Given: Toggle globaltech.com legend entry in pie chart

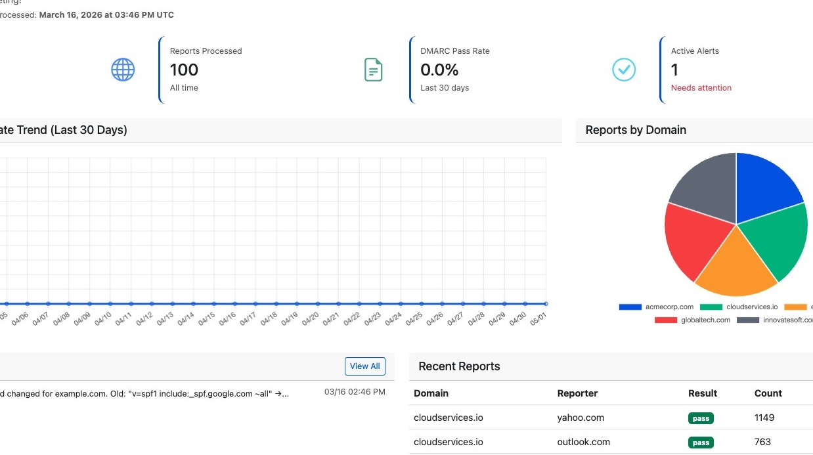Looking at the screenshot, I should point(692,320).
